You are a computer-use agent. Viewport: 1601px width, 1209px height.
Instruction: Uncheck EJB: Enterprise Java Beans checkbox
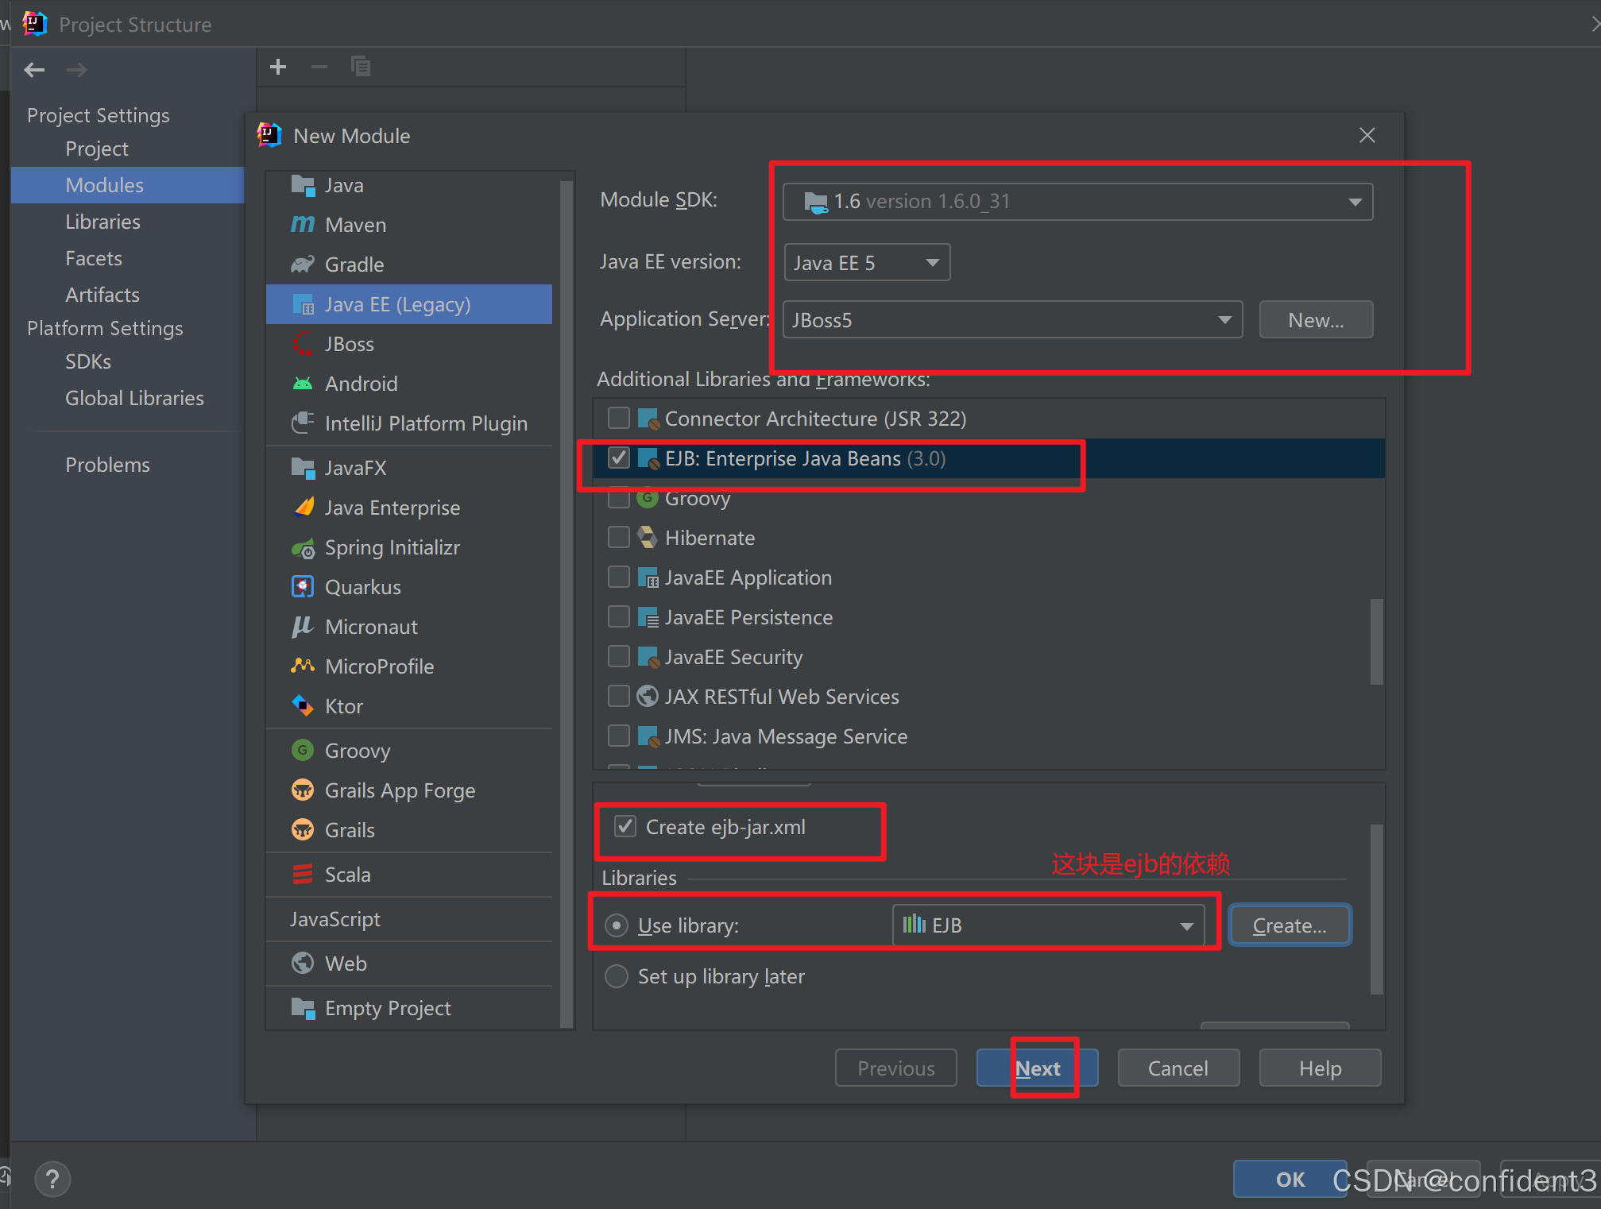[618, 458]
